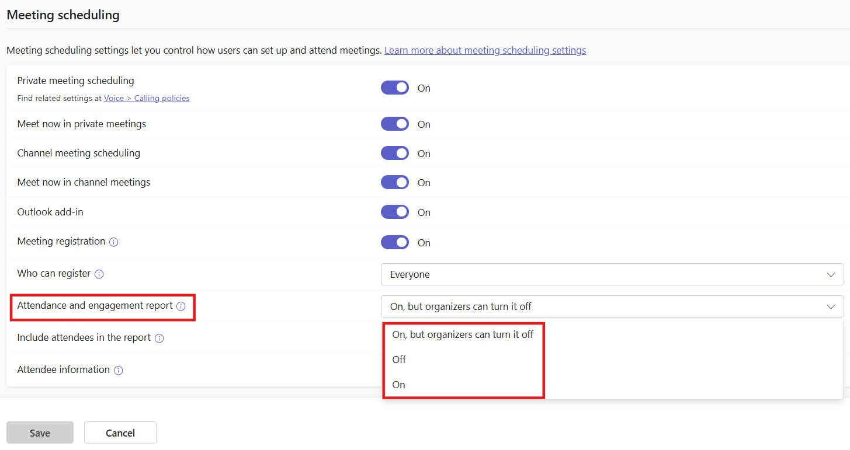Image resolution: width=850 pixels, height=450 pixels.
Task: Click the Voice > Calling policies link
Action: 147,97
